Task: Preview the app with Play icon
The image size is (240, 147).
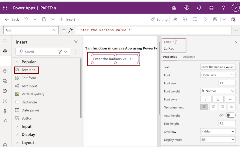Action: coord(205,19)
